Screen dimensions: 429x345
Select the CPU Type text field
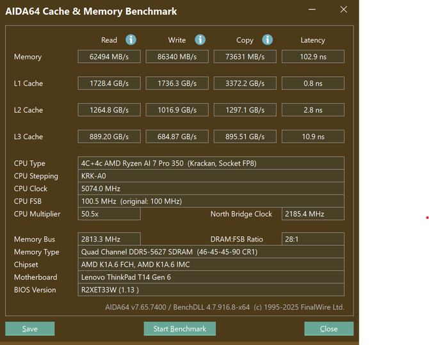click(211, 163)
